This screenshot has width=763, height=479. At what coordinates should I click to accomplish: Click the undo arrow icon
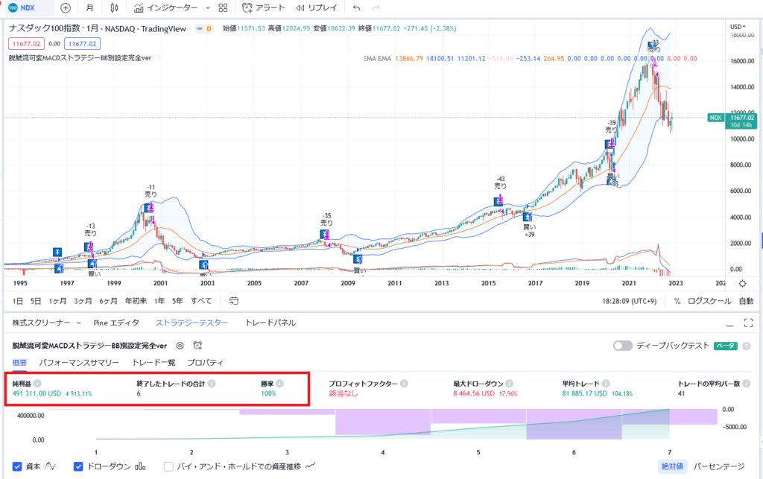[x=357, y=7]
